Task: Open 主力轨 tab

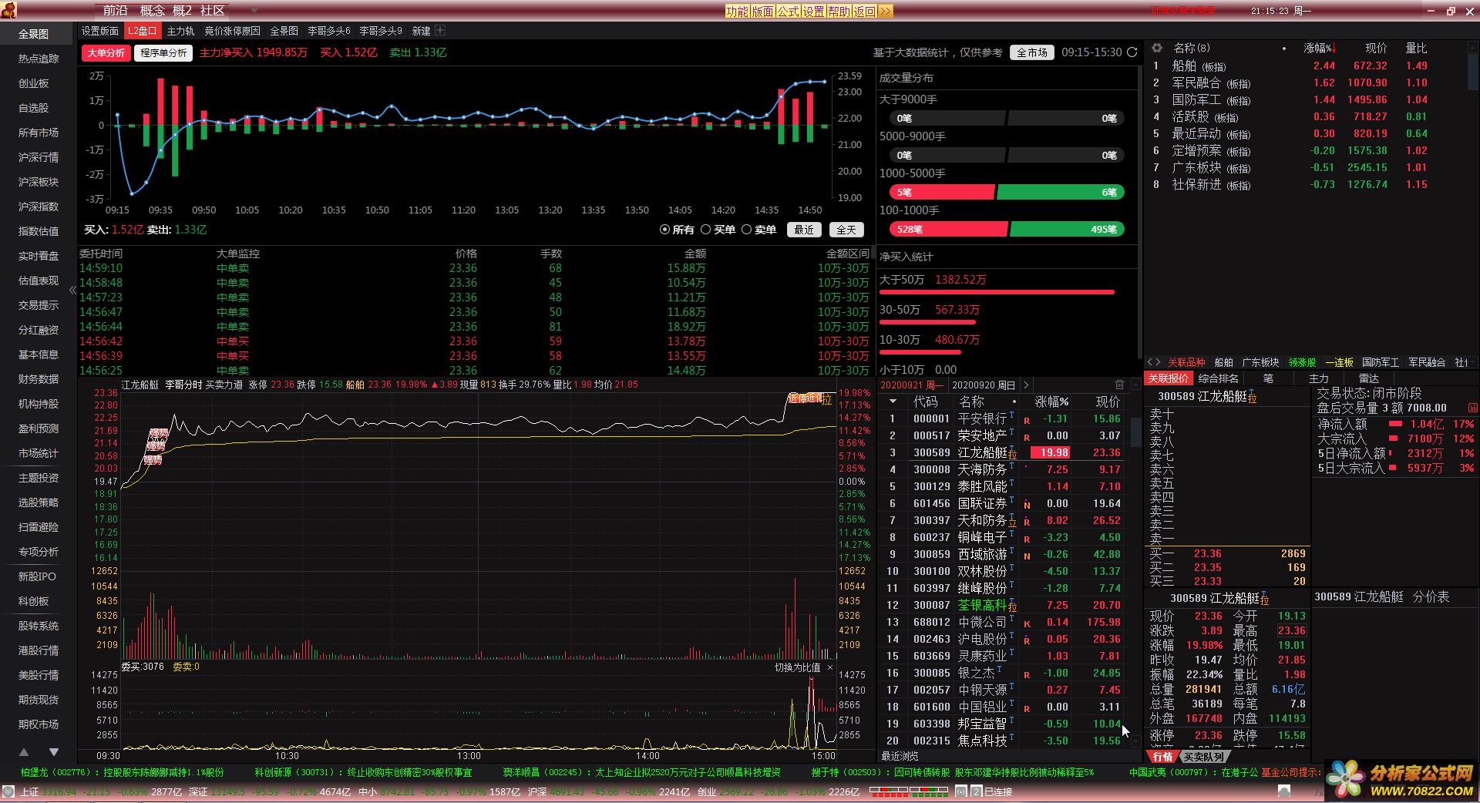Action: coord(180,31)
